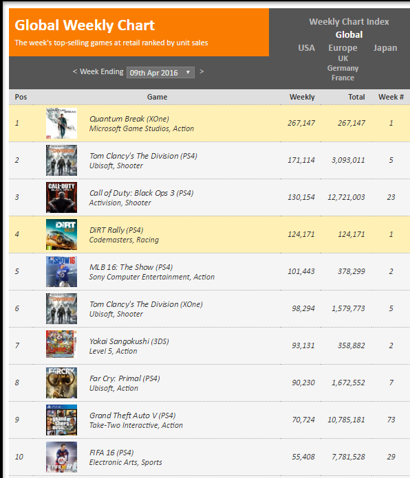Switch to the Japan chart

click(385, 48)
